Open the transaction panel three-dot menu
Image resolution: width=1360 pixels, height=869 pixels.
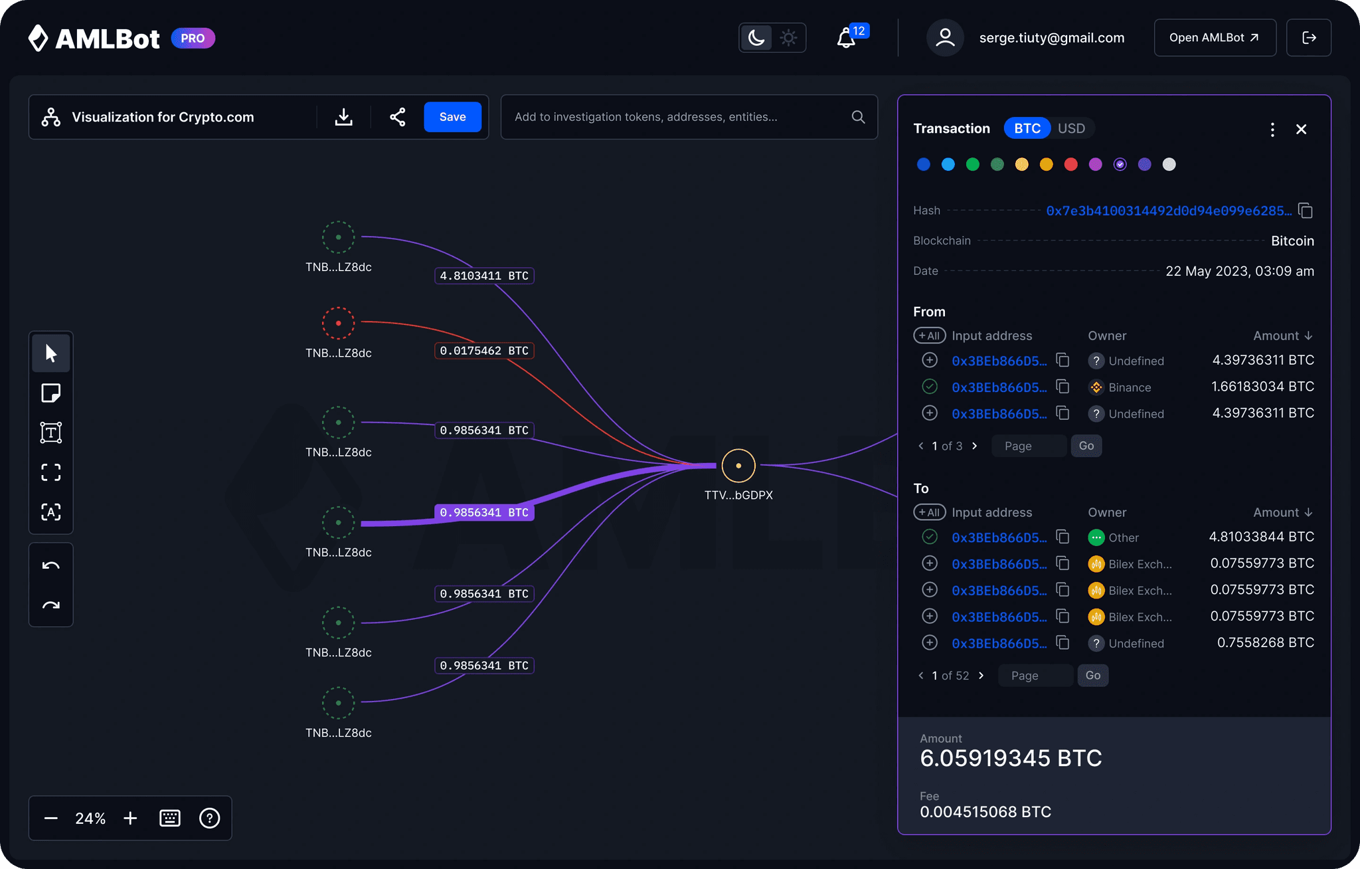coord(1272,129)
